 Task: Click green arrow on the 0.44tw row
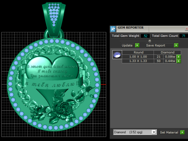[179, 61]
